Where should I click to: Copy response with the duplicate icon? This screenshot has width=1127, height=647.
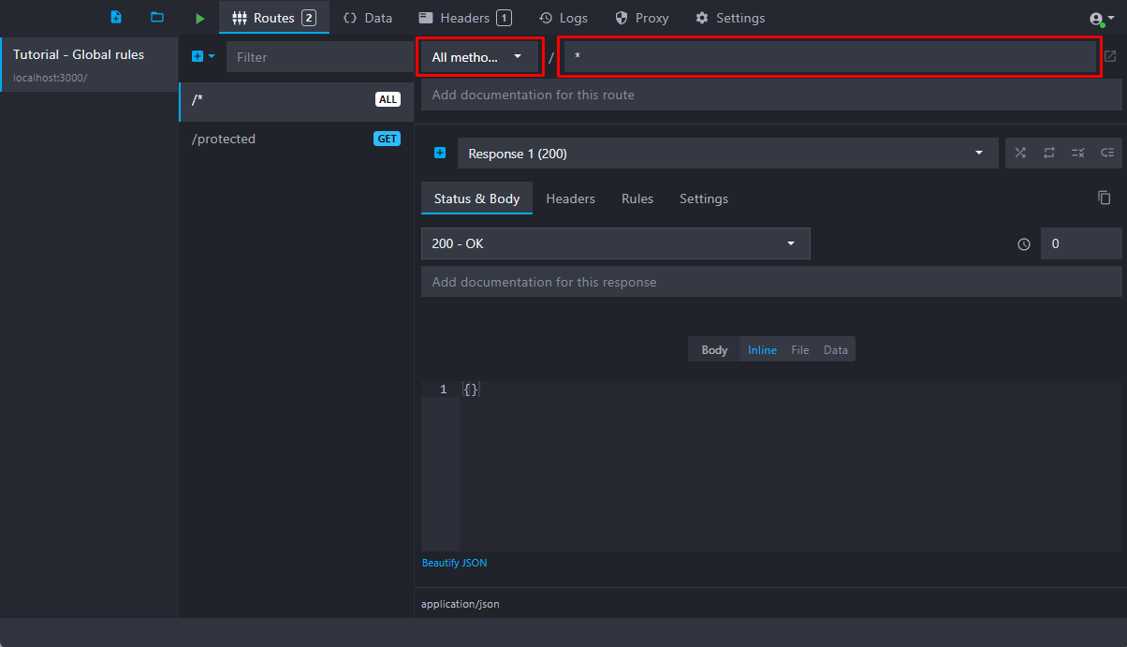click(x=1105, y=198)
